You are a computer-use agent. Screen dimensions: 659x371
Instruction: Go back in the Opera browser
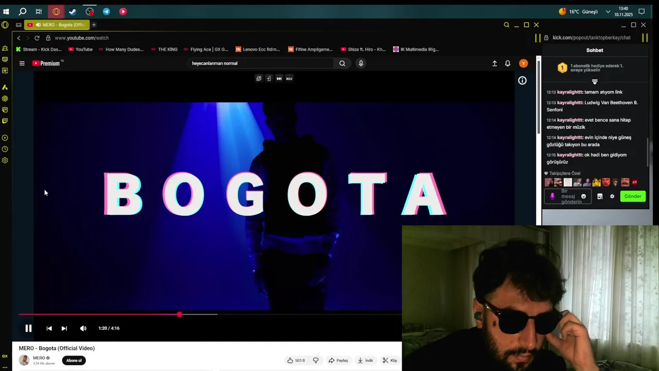19,38
